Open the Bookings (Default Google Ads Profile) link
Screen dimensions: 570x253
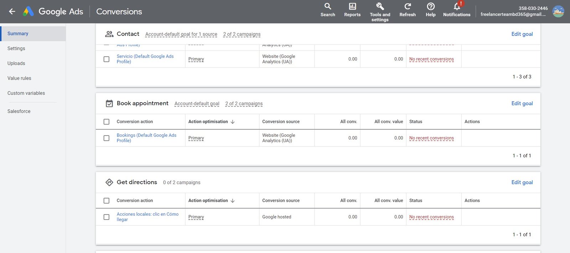click(x=146, y=138)
